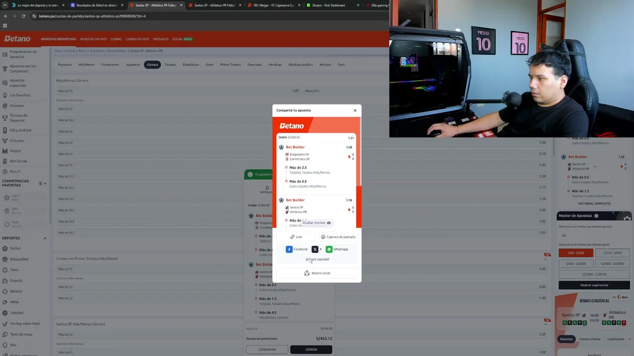Open HISTORIAL COMPLETO link
Image resolution: width=634 pixels, height=356 pixels.
point(594,204)
